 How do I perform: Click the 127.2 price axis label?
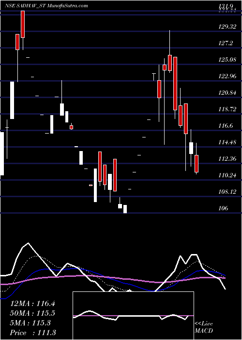pos(226,43)
